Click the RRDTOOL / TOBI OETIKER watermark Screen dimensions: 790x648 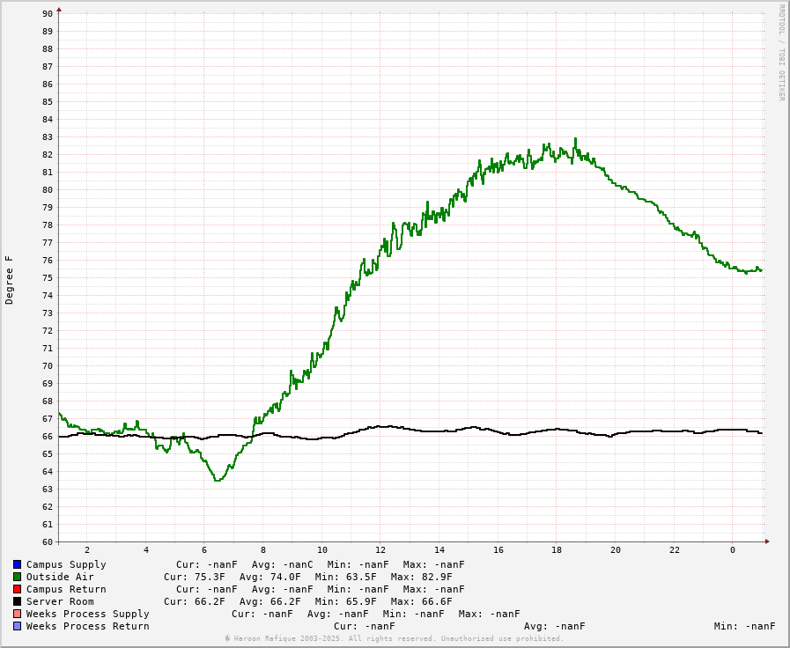pyautogui.click(x=780, y=53)
